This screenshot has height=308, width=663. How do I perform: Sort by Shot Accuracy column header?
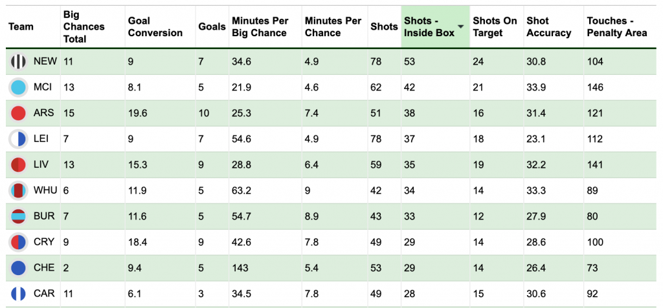click(x=549, y=26)
